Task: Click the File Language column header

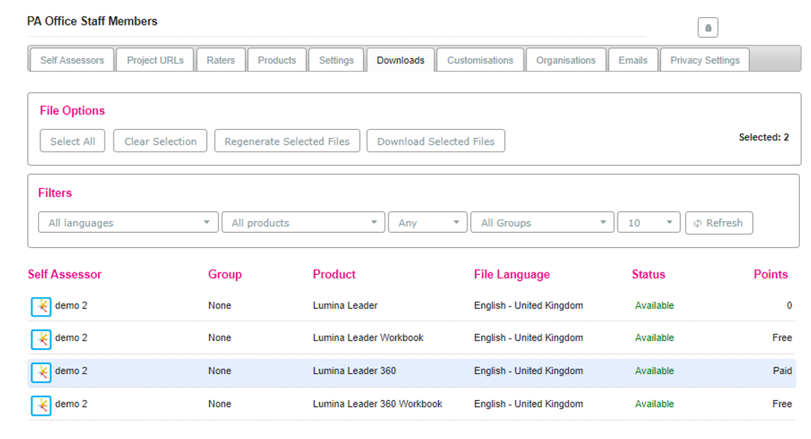Action: pyautogui.click(x=512, y=274)
